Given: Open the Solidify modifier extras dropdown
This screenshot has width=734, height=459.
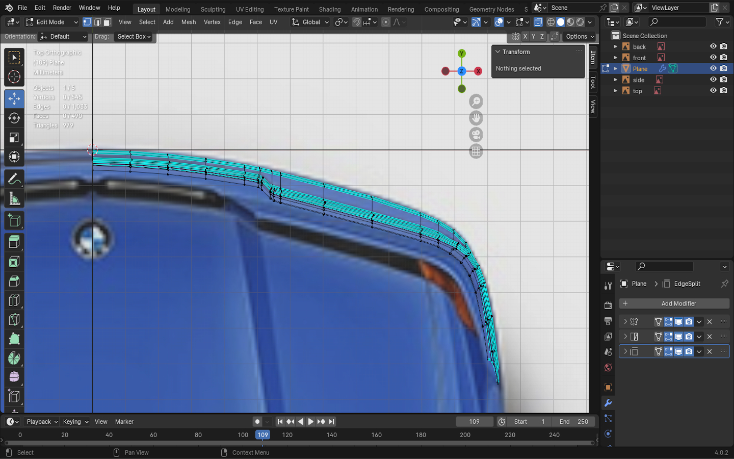Looking at the screenshot, I should (699, 337).
